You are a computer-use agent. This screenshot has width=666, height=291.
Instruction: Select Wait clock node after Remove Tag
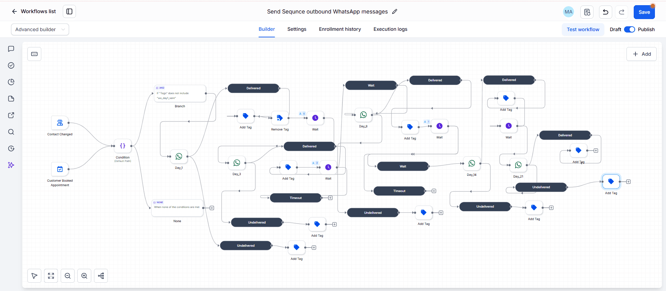[x=315, y=118]
